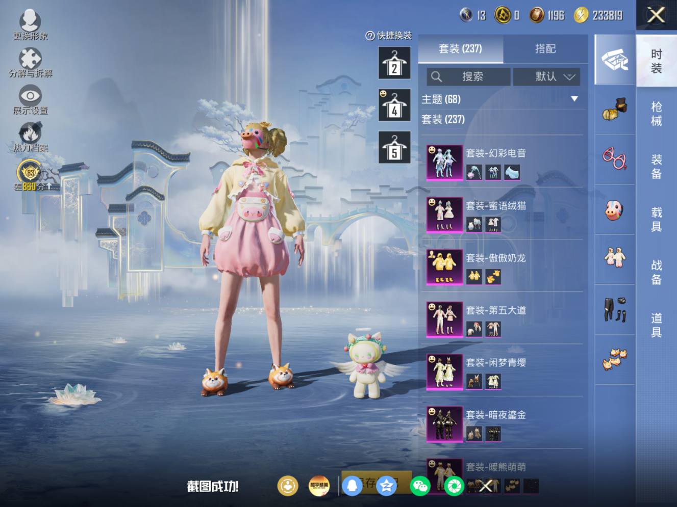
Task: Select the 套装-幻彩电音 outfit thumbnail
Action: click(x=444, y=163)
